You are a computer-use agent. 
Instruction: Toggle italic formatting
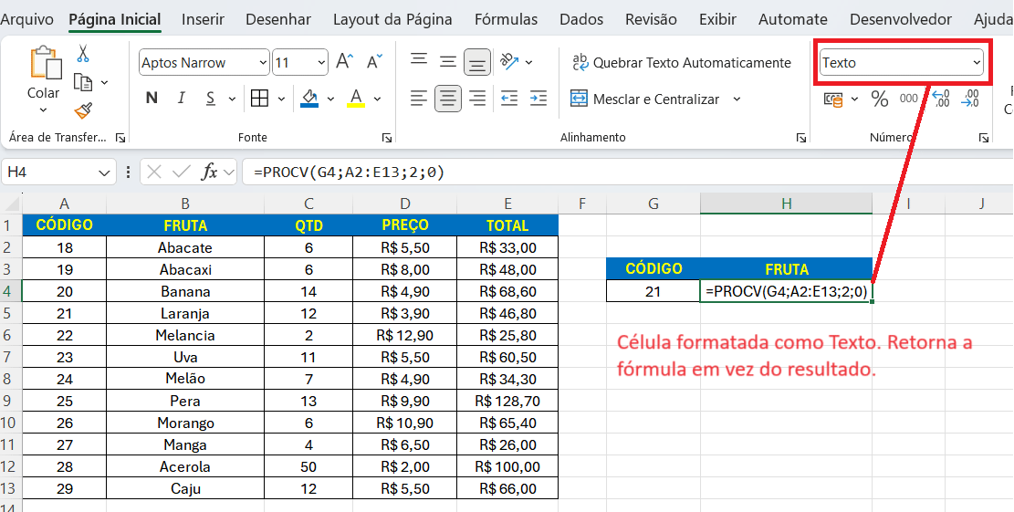coord(181,99)
